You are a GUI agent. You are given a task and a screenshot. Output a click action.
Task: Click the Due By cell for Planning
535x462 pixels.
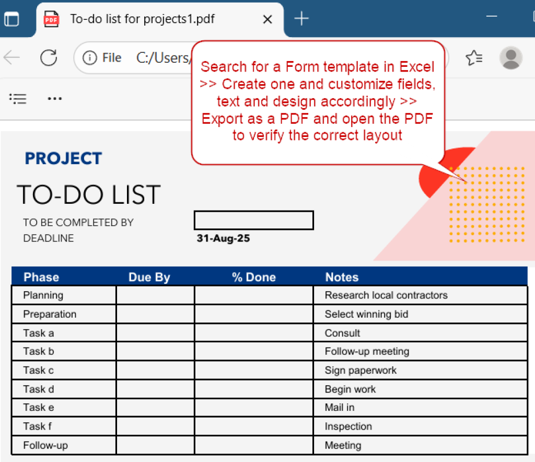[155, 295]
